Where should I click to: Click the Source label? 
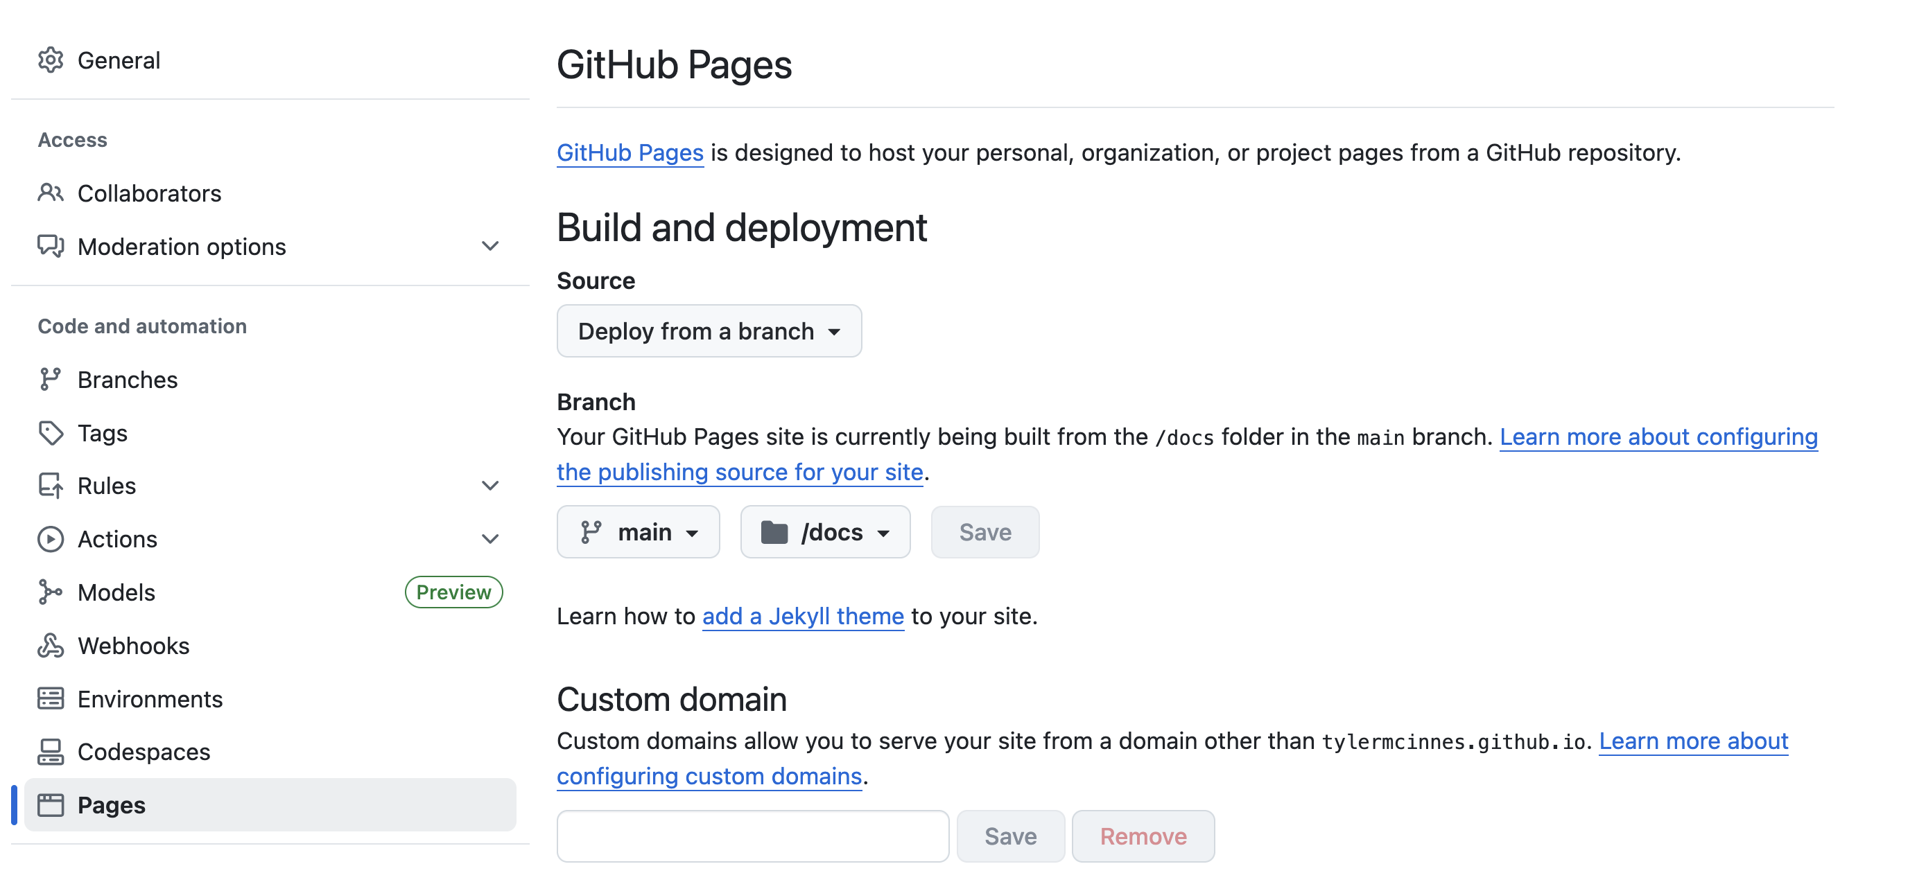(596, 281)
